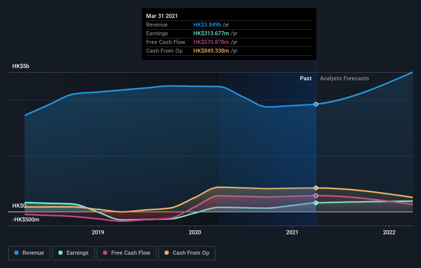The width and height of the screenshot is (421, 268).
Task: Toggle the Cash From Op legend button
Action: 187,253
